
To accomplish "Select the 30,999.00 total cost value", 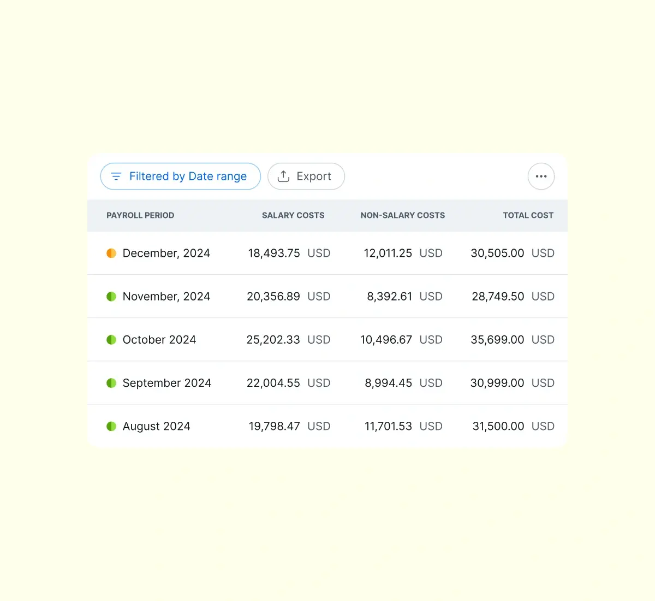I will 497,383.
